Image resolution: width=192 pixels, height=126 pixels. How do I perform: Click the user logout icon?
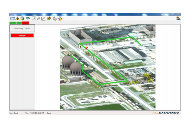point(178,19)
